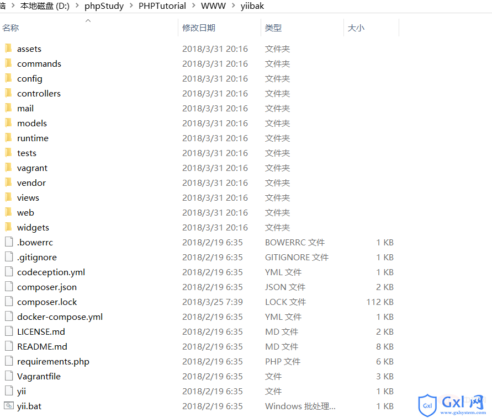Select the docker-compose.yml file name

pyautogui.click(x=60, y=317)
